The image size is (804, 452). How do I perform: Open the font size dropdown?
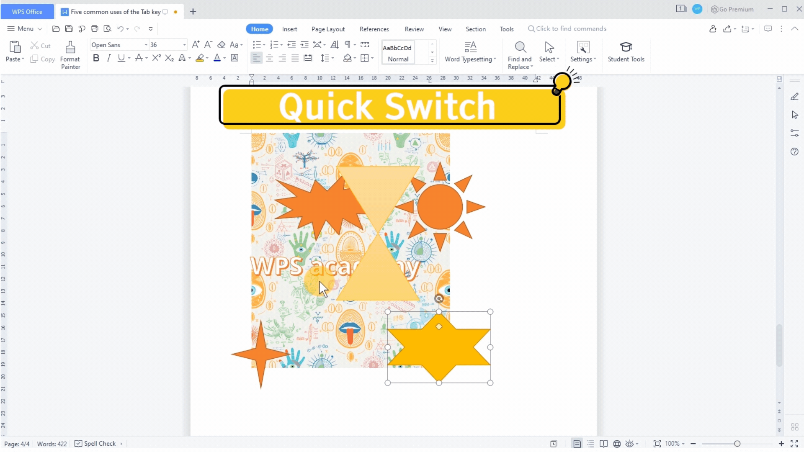(x=184, y=45)
